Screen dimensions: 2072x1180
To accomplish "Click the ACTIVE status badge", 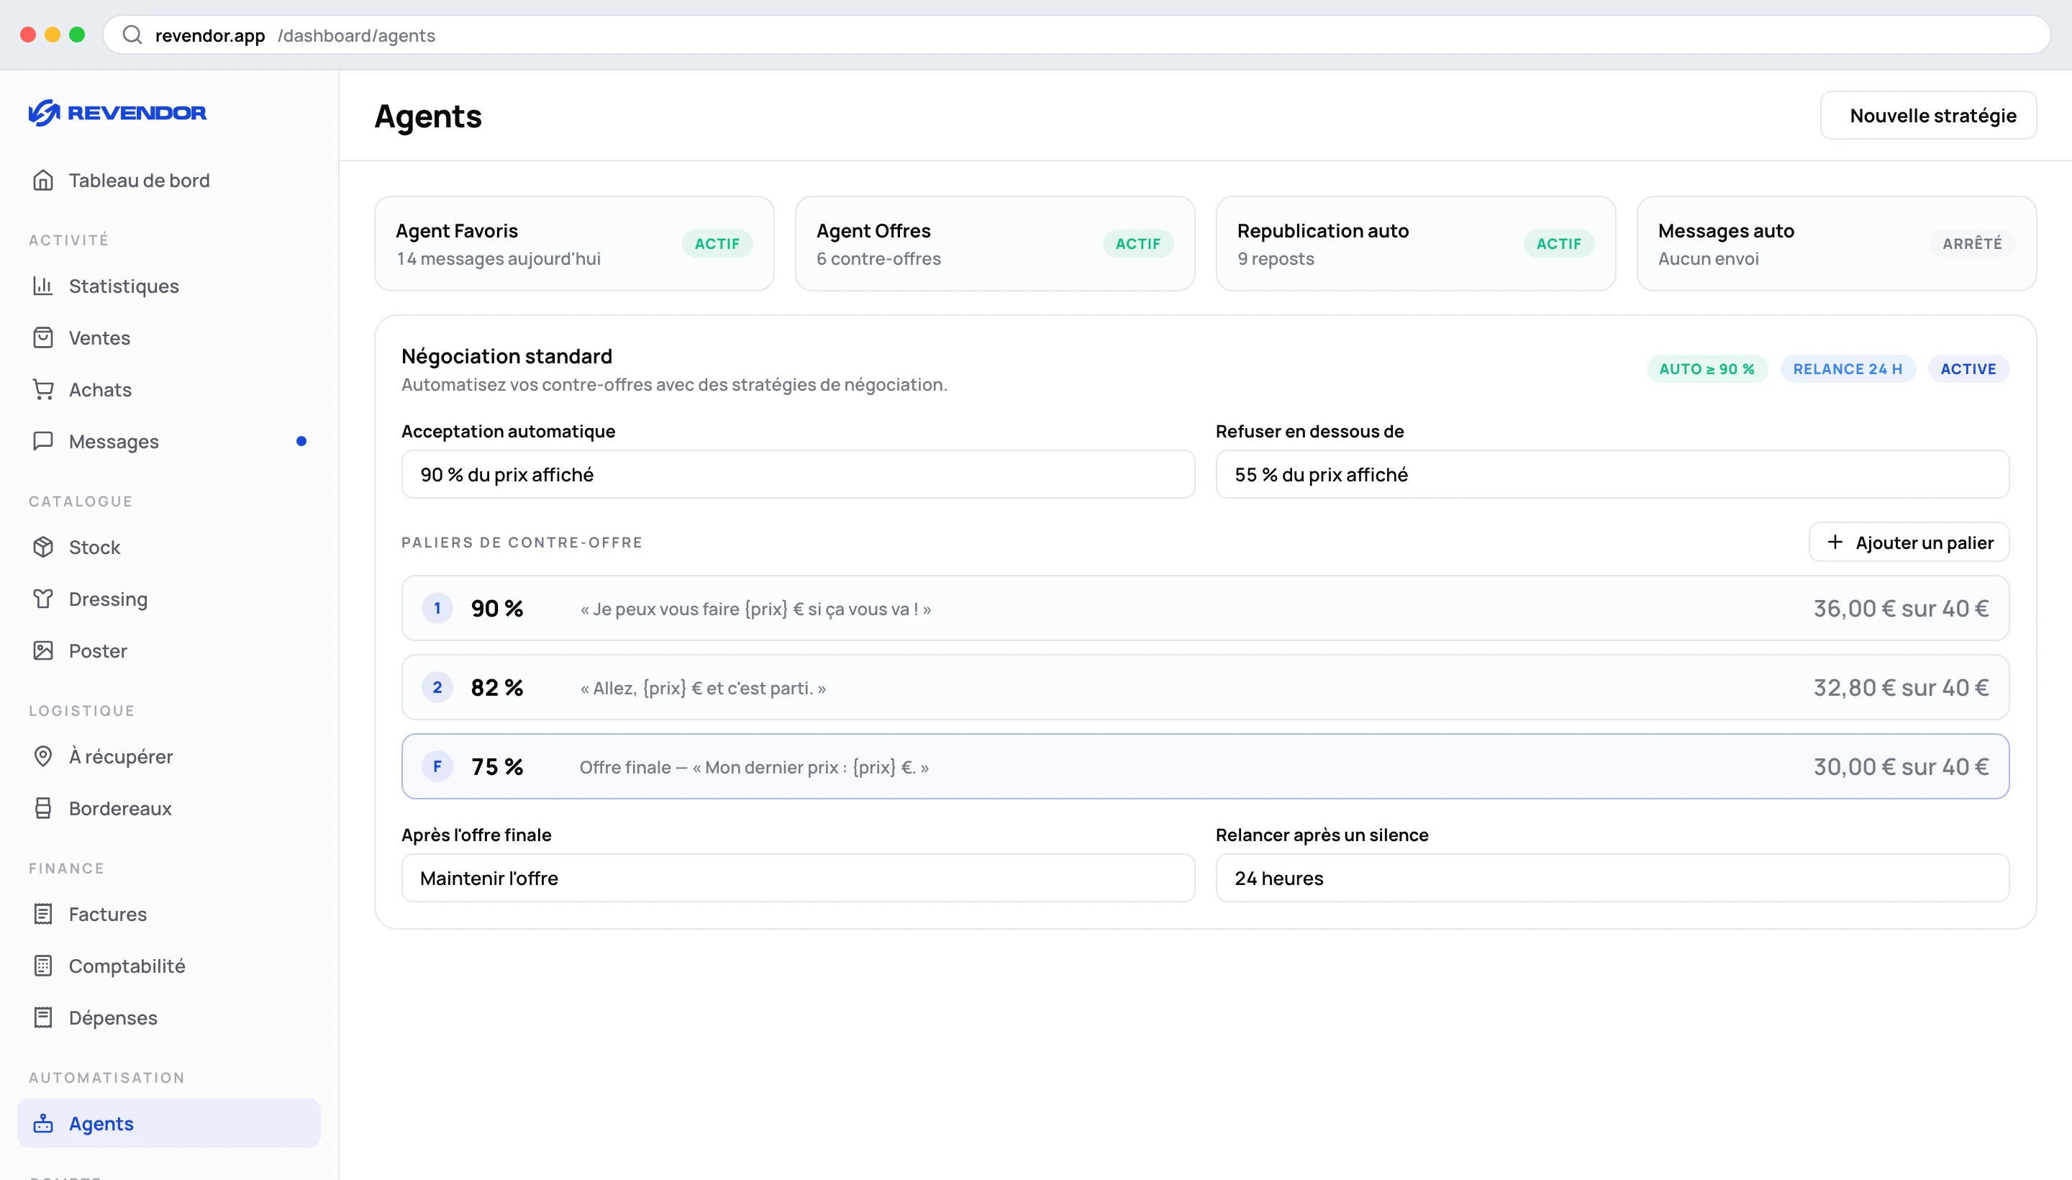I will [x=1968, y=370].
